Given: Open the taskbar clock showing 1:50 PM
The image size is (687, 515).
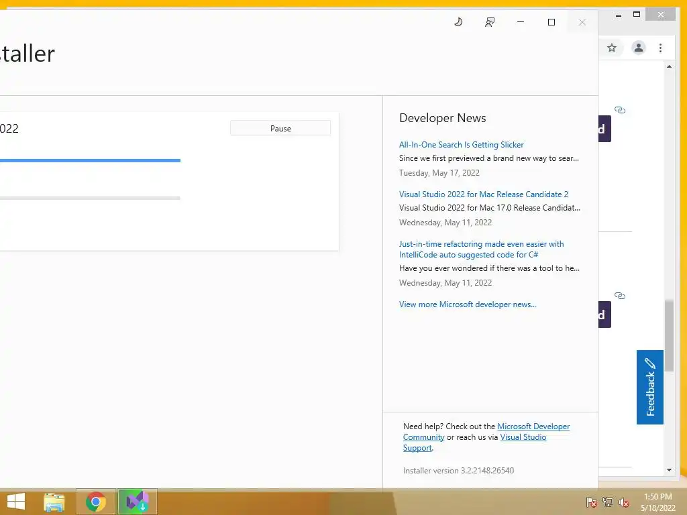Looking at the screenshot, I should click(657, 502).
